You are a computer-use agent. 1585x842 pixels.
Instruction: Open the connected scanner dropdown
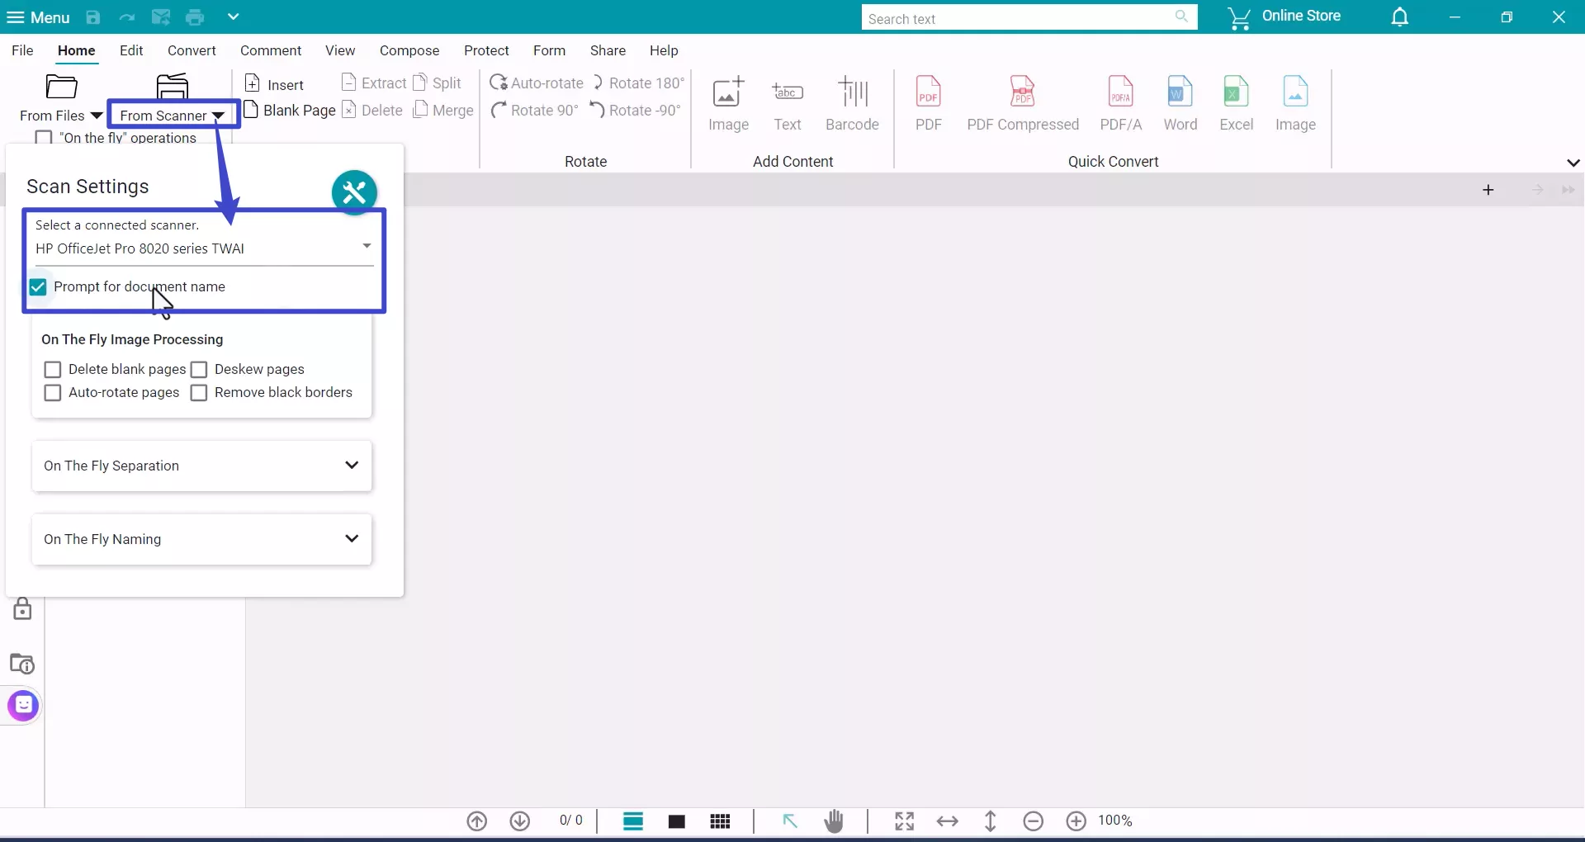[366, 245]
